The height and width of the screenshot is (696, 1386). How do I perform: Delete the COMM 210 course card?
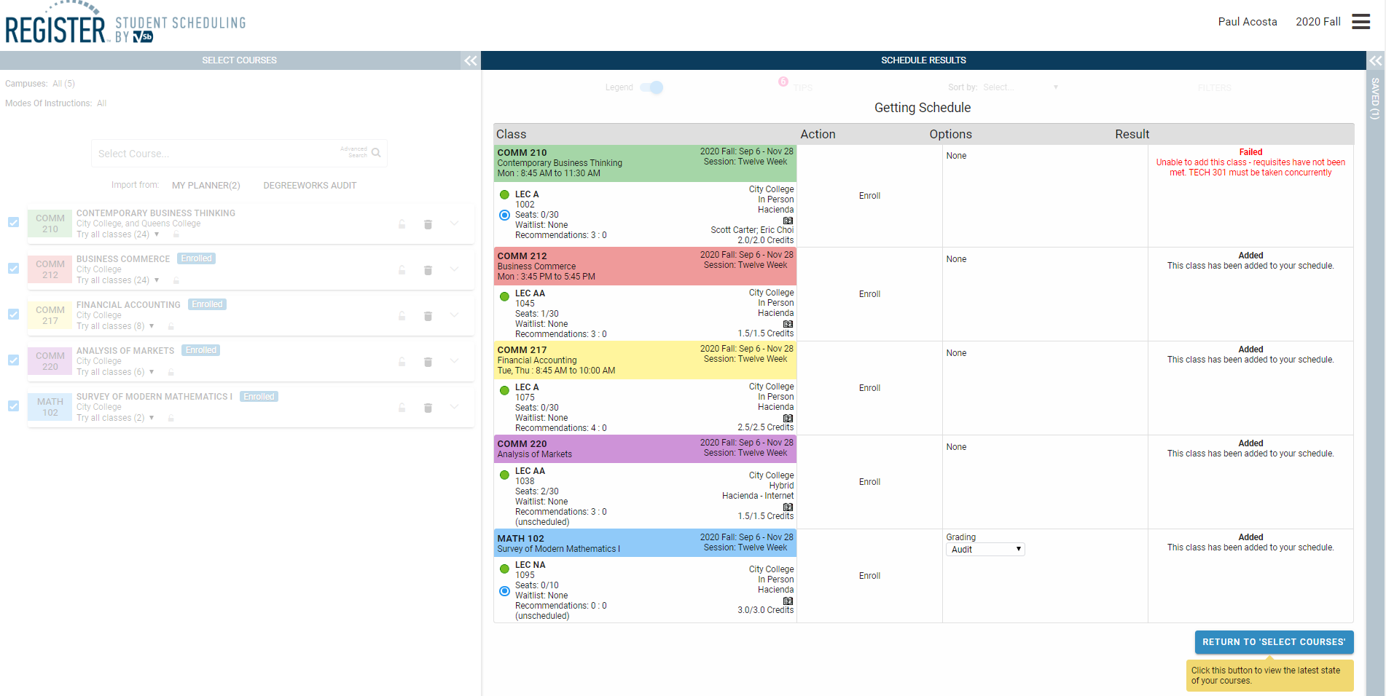tap(428, 224)
